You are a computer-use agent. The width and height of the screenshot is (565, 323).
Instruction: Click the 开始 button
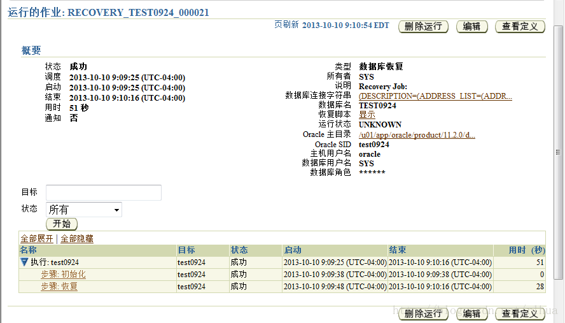[62, 224]
